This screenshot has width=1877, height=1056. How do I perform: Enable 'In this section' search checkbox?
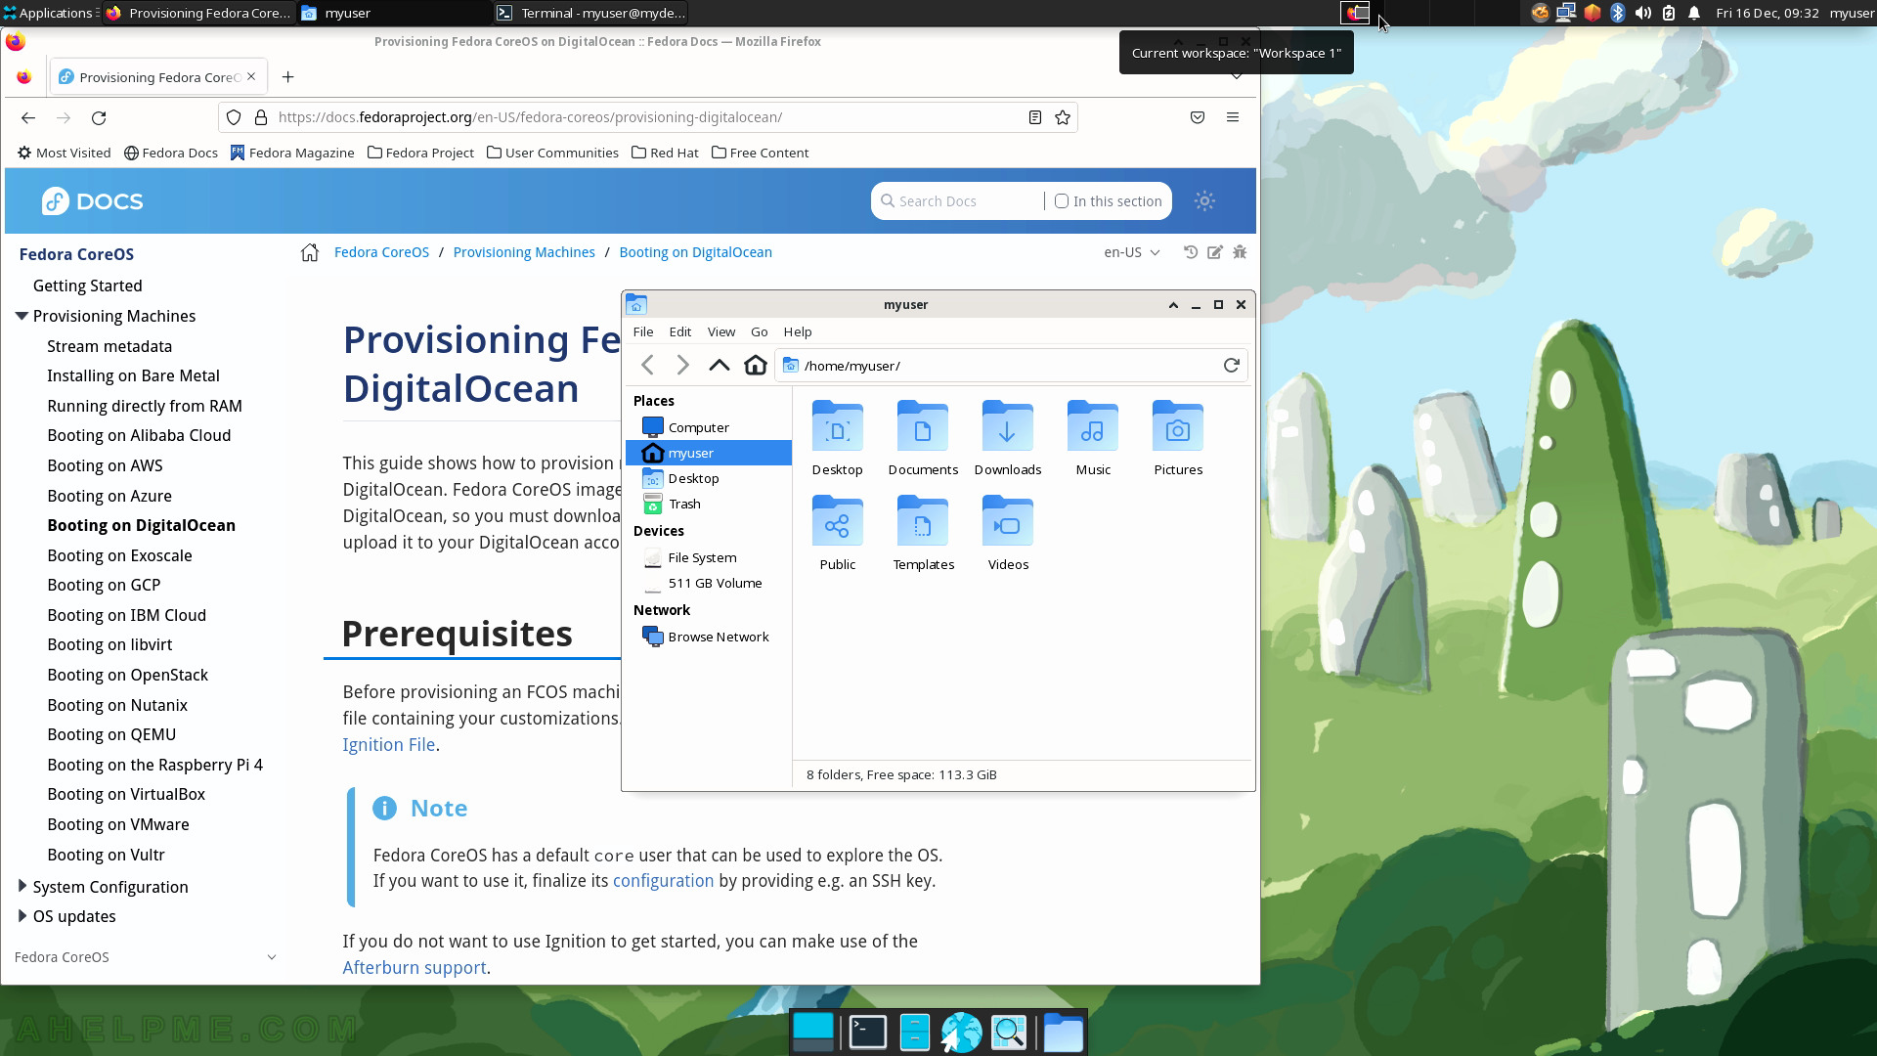point(1062,200)
